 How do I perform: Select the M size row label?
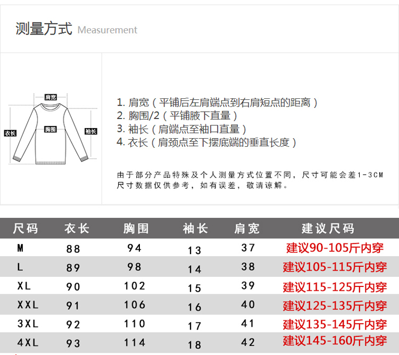(21, 248)
